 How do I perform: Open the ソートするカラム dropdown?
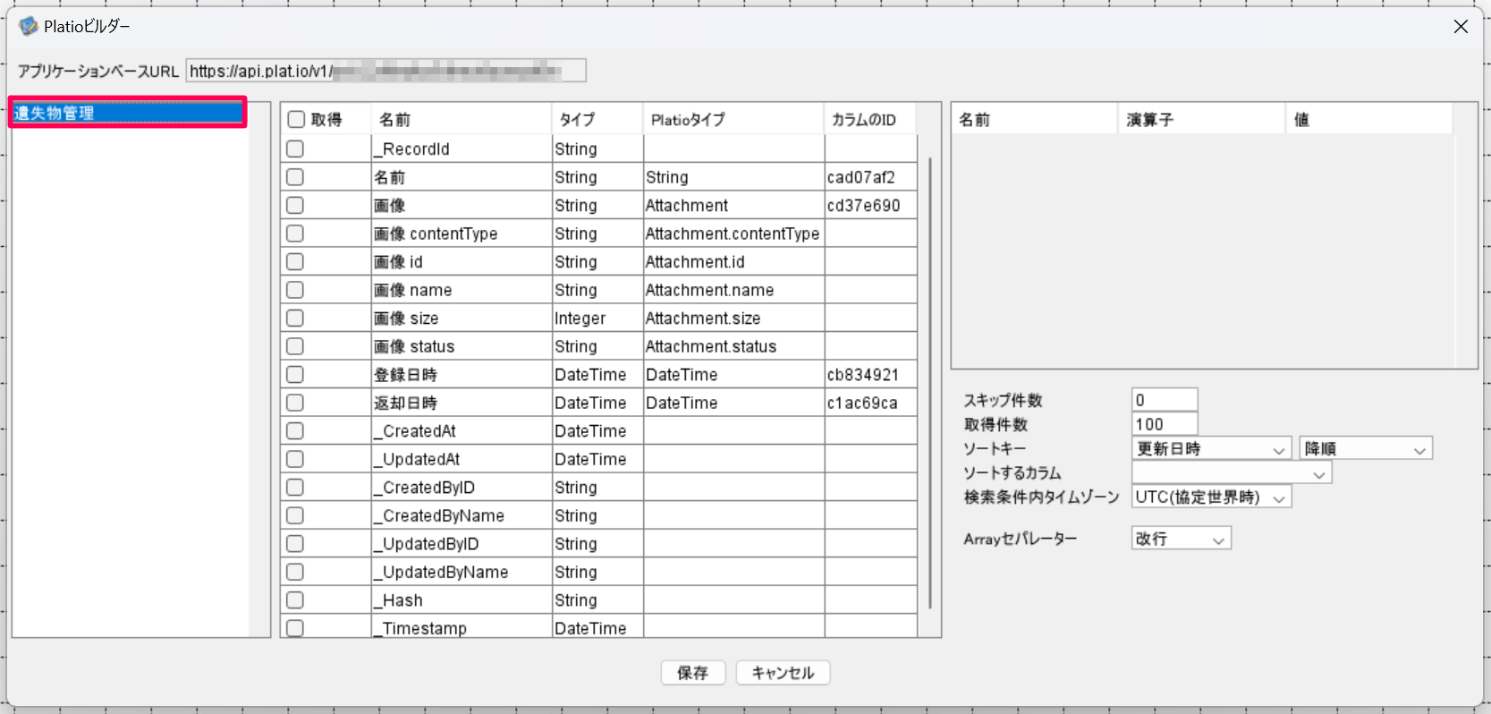[1232, 473]
